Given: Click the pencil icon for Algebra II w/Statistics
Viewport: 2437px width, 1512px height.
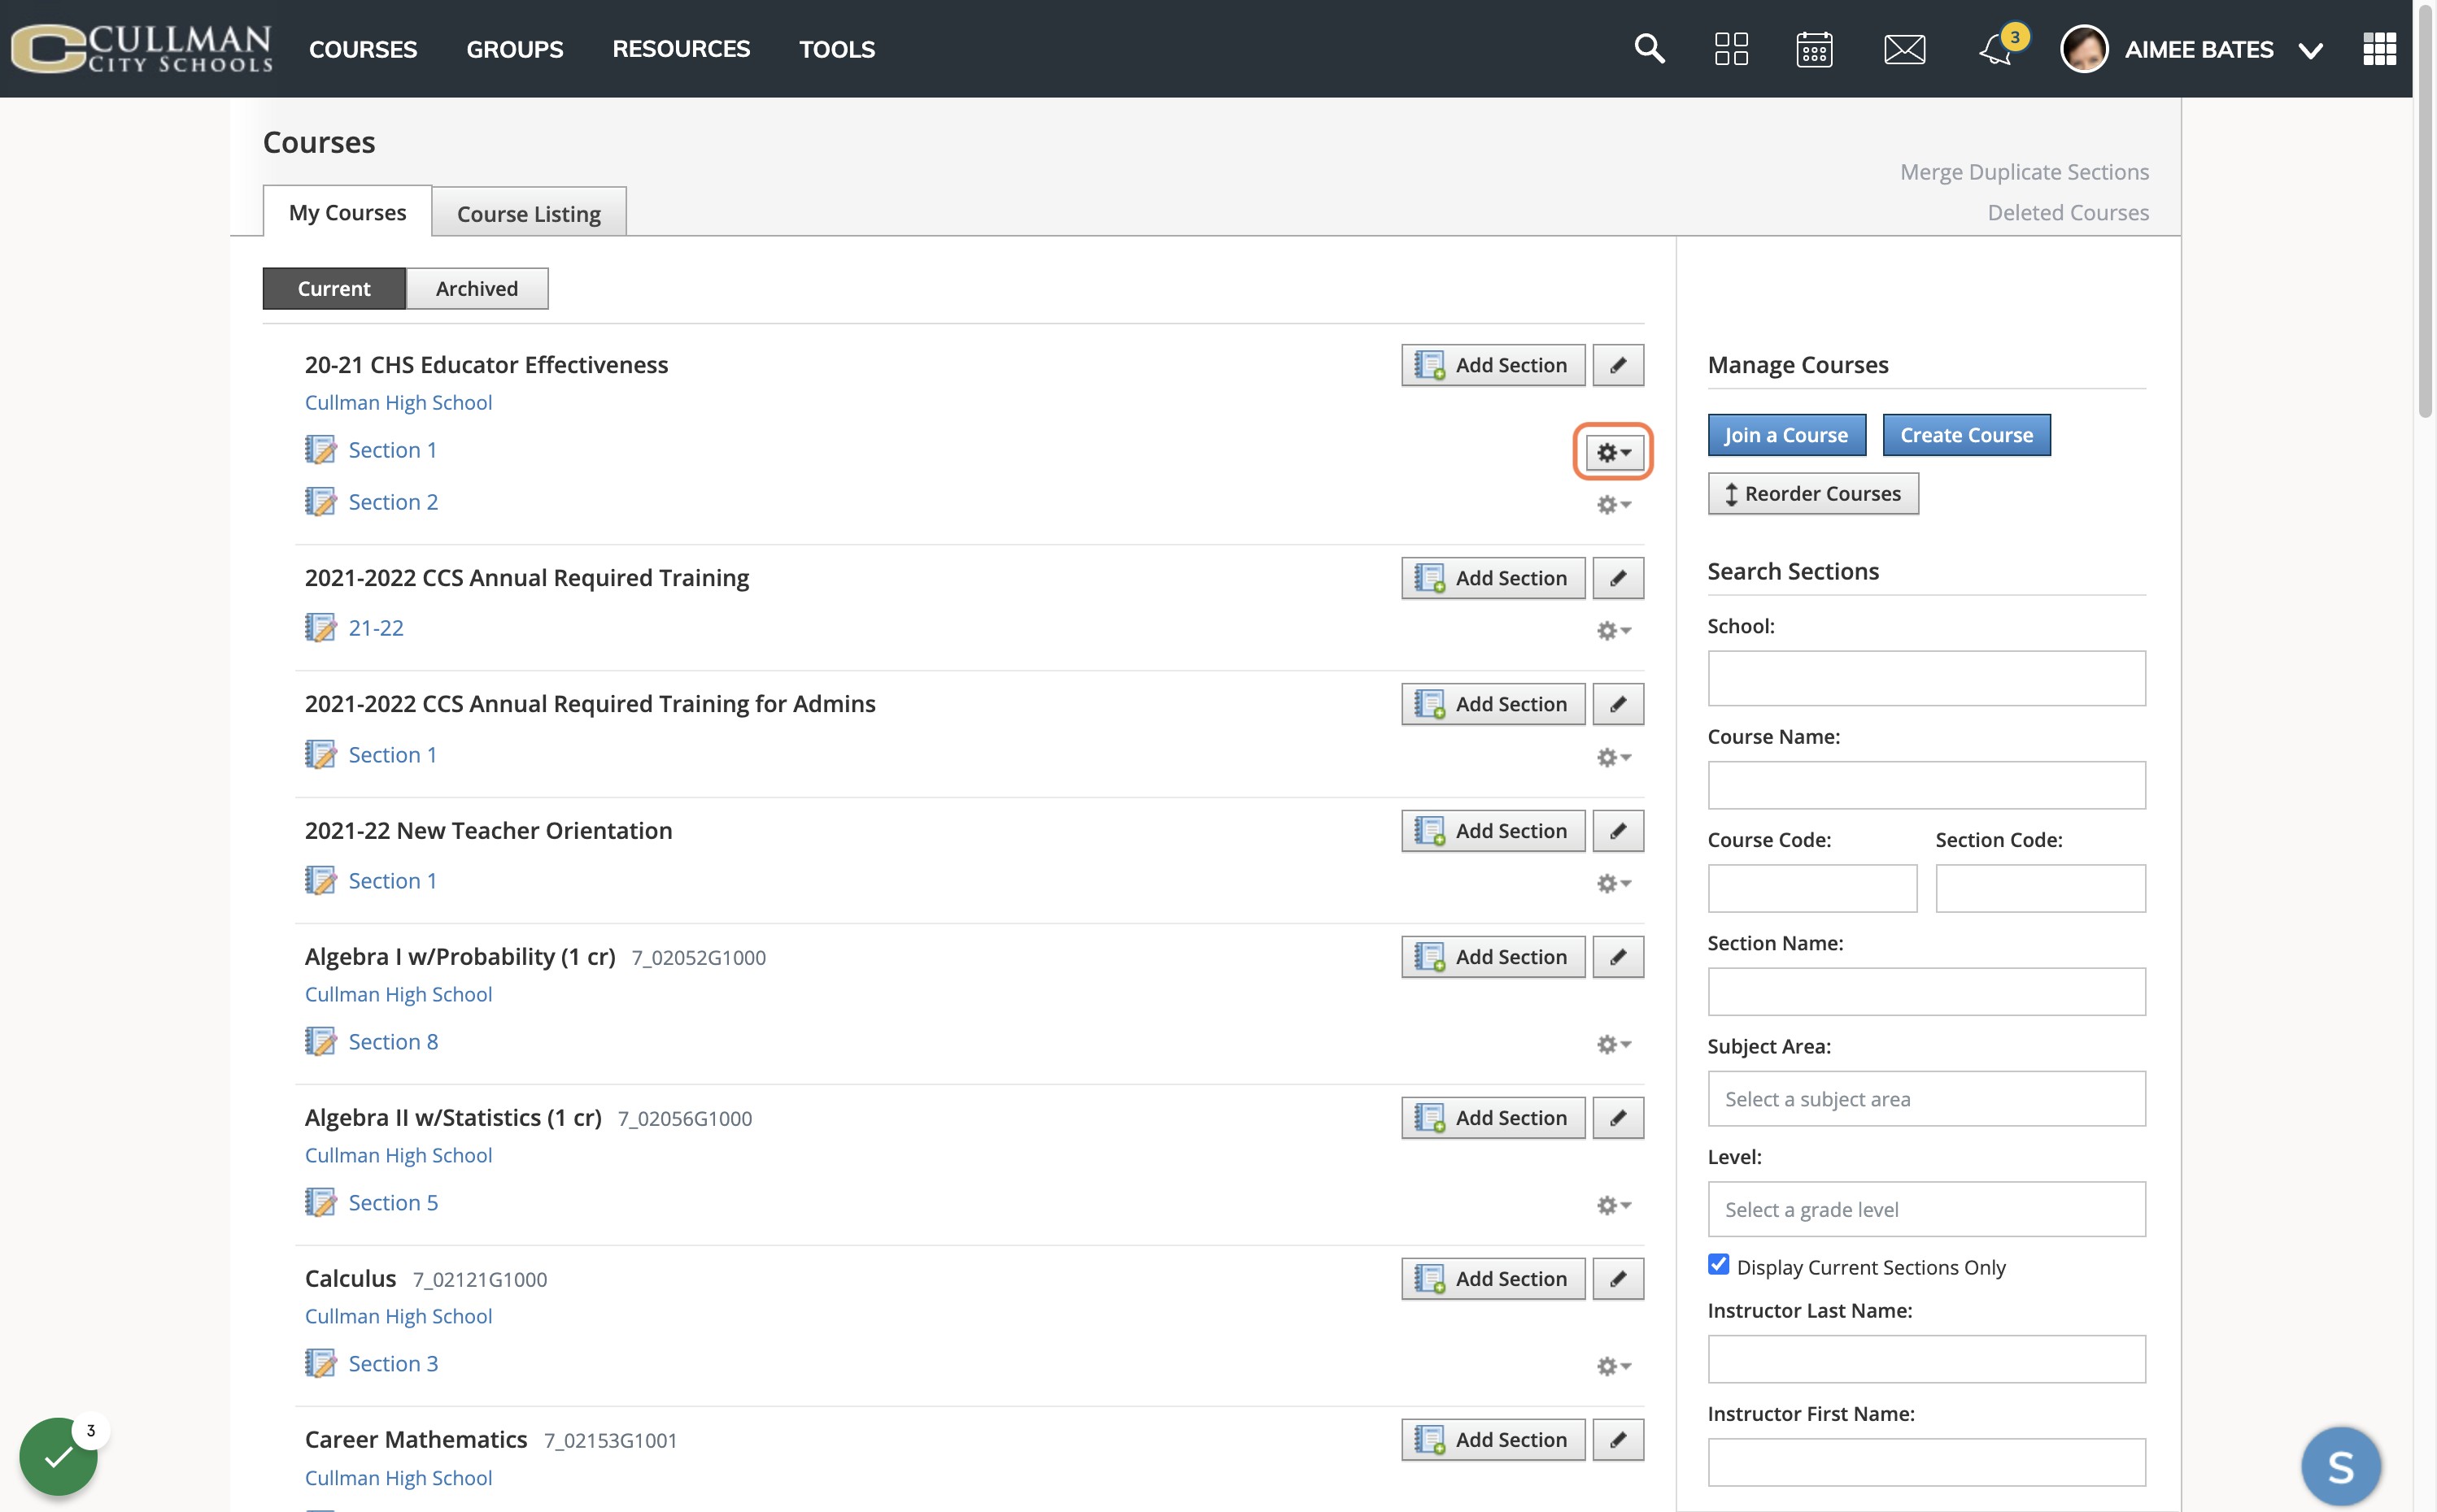Looking at the screenshot, I should point(1618,1117).
